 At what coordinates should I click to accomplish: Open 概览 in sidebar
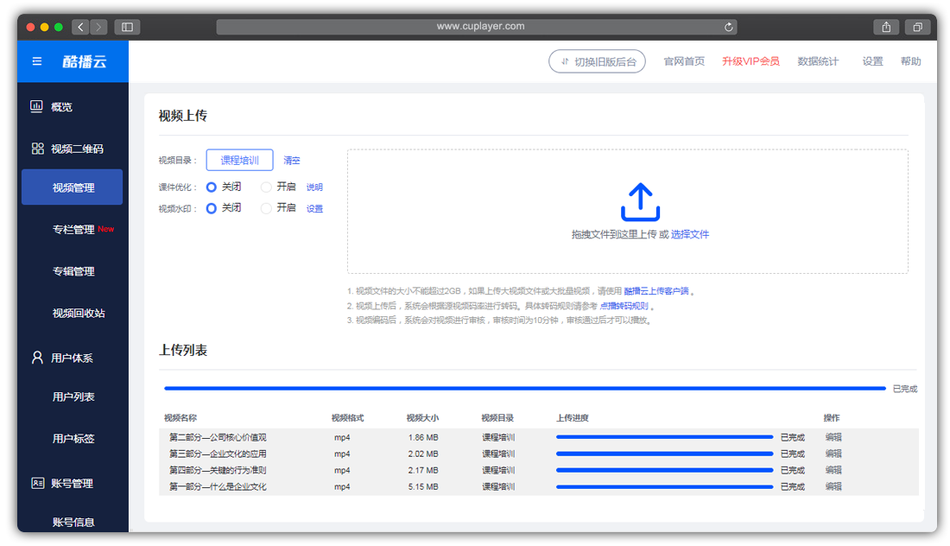pos(62,106)
